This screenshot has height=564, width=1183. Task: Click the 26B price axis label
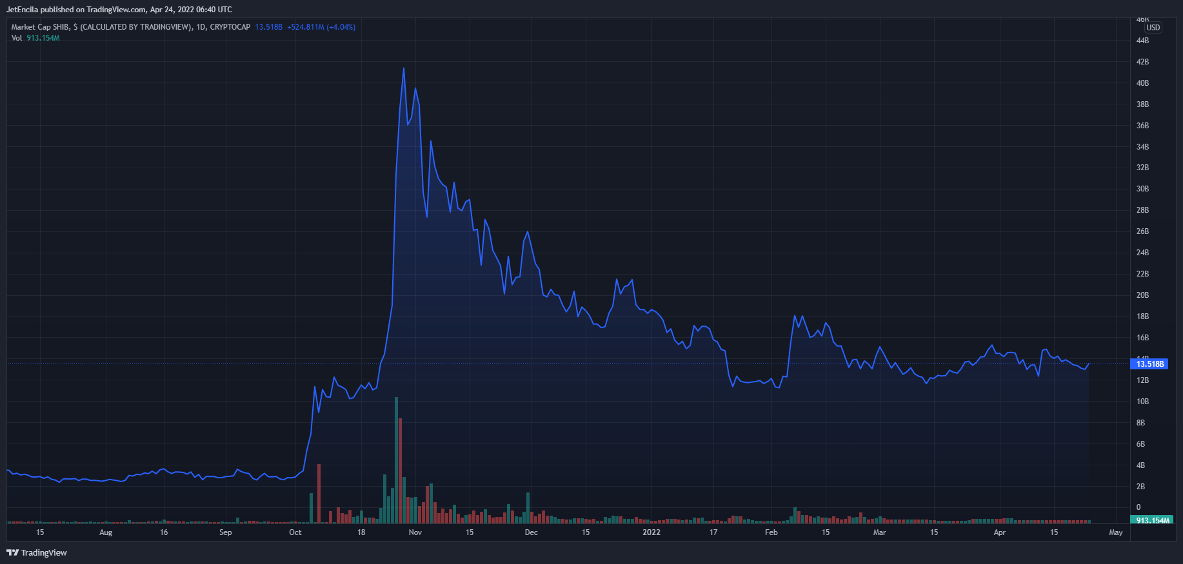click(x=1142, y=231)
